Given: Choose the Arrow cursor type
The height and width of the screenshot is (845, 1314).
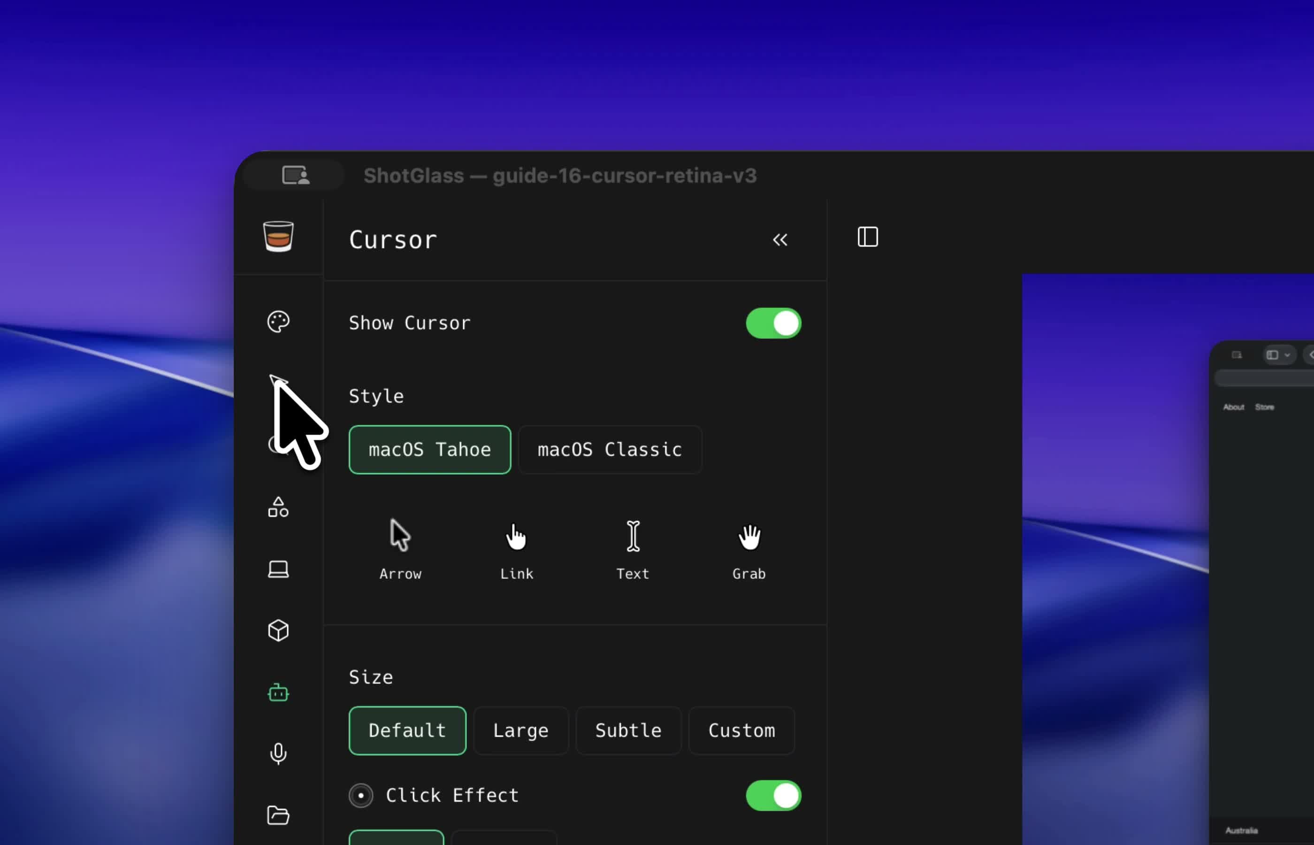Looking at the screenshot, I should click(x=400, y=549).
